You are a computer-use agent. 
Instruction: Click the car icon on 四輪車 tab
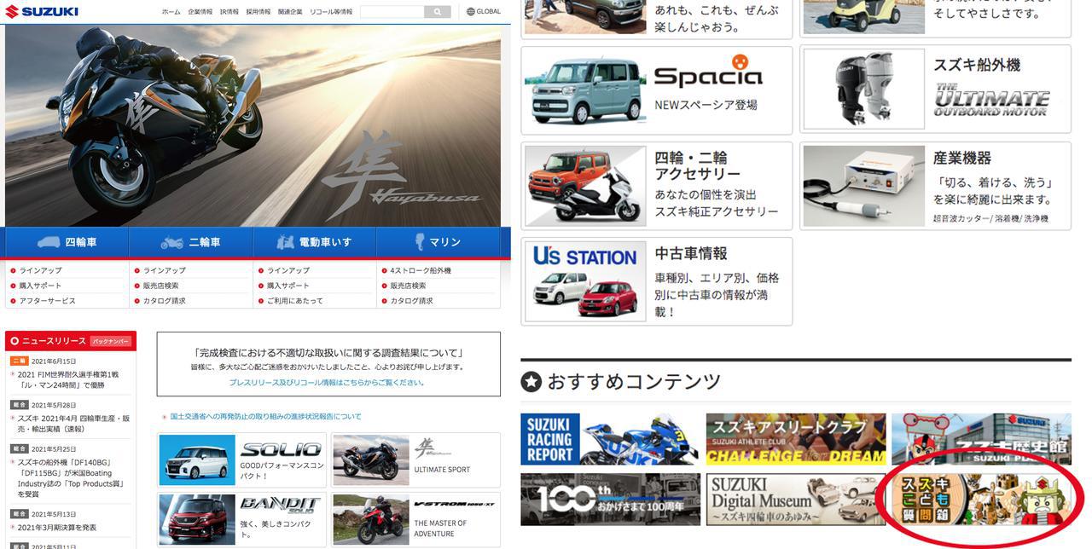[49, 242]
